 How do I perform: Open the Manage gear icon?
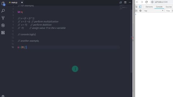pos(3,96)
